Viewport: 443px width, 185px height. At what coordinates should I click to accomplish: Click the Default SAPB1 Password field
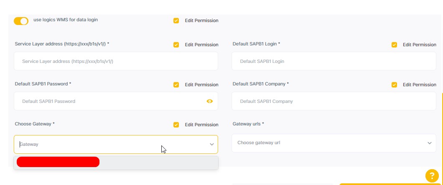(109, 101)
